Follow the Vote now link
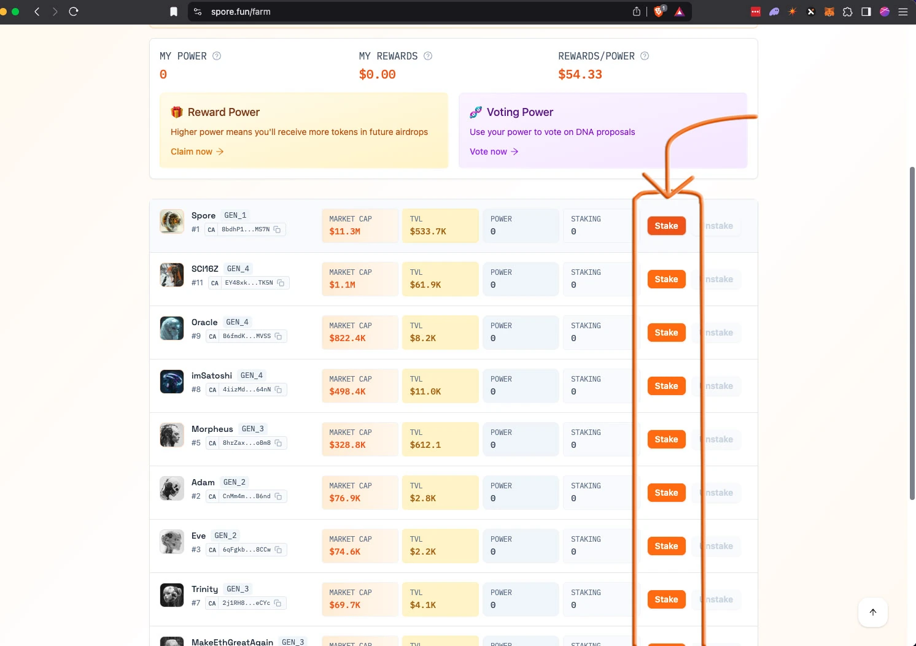Screen dimensions: 916x646 tap(494, 152)
